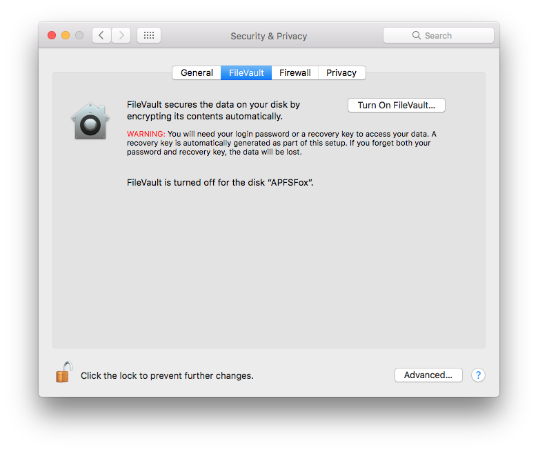The width and height of the screenshot is (538, 452).
Task: Close the Security & Privacy window
Action: tap(52, 35)
